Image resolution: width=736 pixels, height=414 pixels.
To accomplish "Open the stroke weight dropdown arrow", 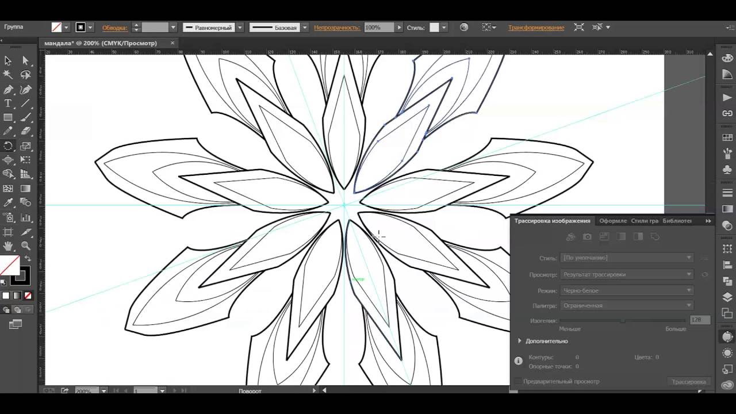I will tap(172, 27).
